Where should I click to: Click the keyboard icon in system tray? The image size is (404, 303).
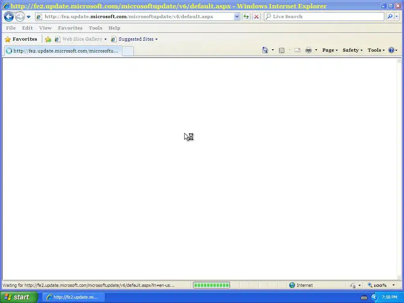(364, 297)
